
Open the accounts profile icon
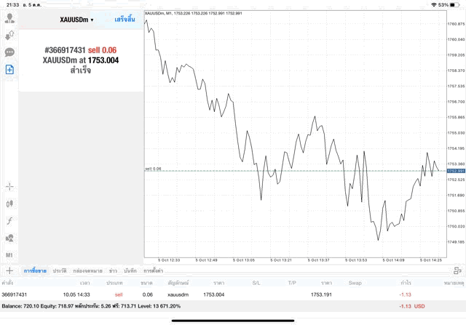coord(10,17)
